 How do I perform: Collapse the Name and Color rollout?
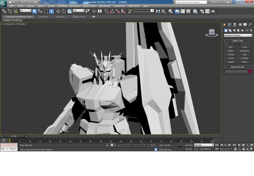coord(237,67)
